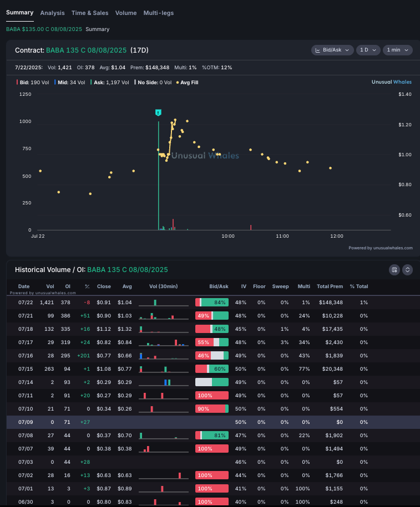Switch to the Analysis tab

click(53, 13)
